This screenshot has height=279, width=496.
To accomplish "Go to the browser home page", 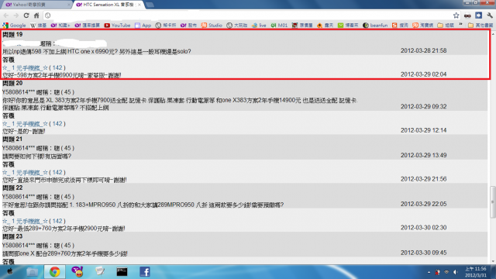I will click(36, 15).
